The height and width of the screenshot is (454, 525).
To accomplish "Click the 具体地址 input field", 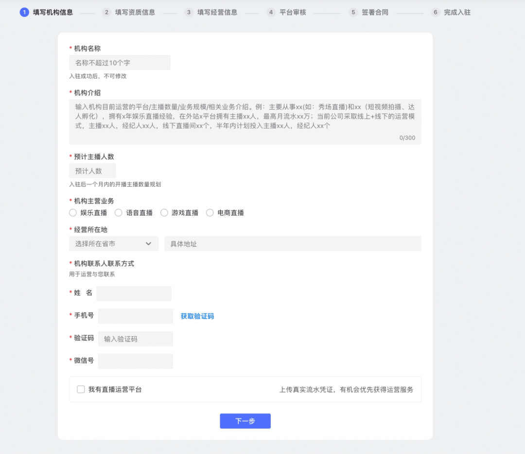I will click(x=292, y=243).
